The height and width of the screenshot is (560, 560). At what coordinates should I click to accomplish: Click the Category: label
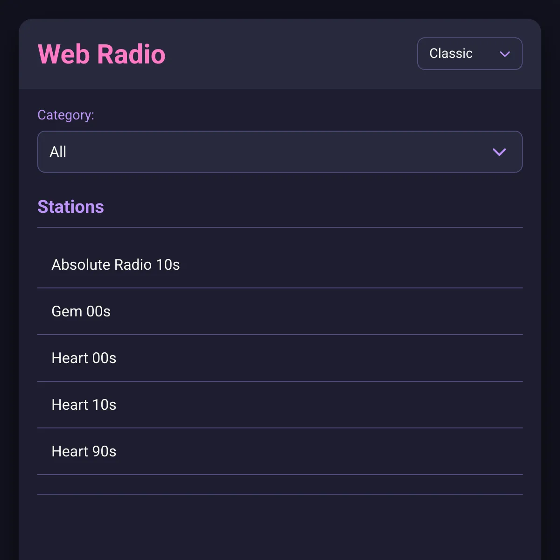pyautogui.click(x=66, y=115)
